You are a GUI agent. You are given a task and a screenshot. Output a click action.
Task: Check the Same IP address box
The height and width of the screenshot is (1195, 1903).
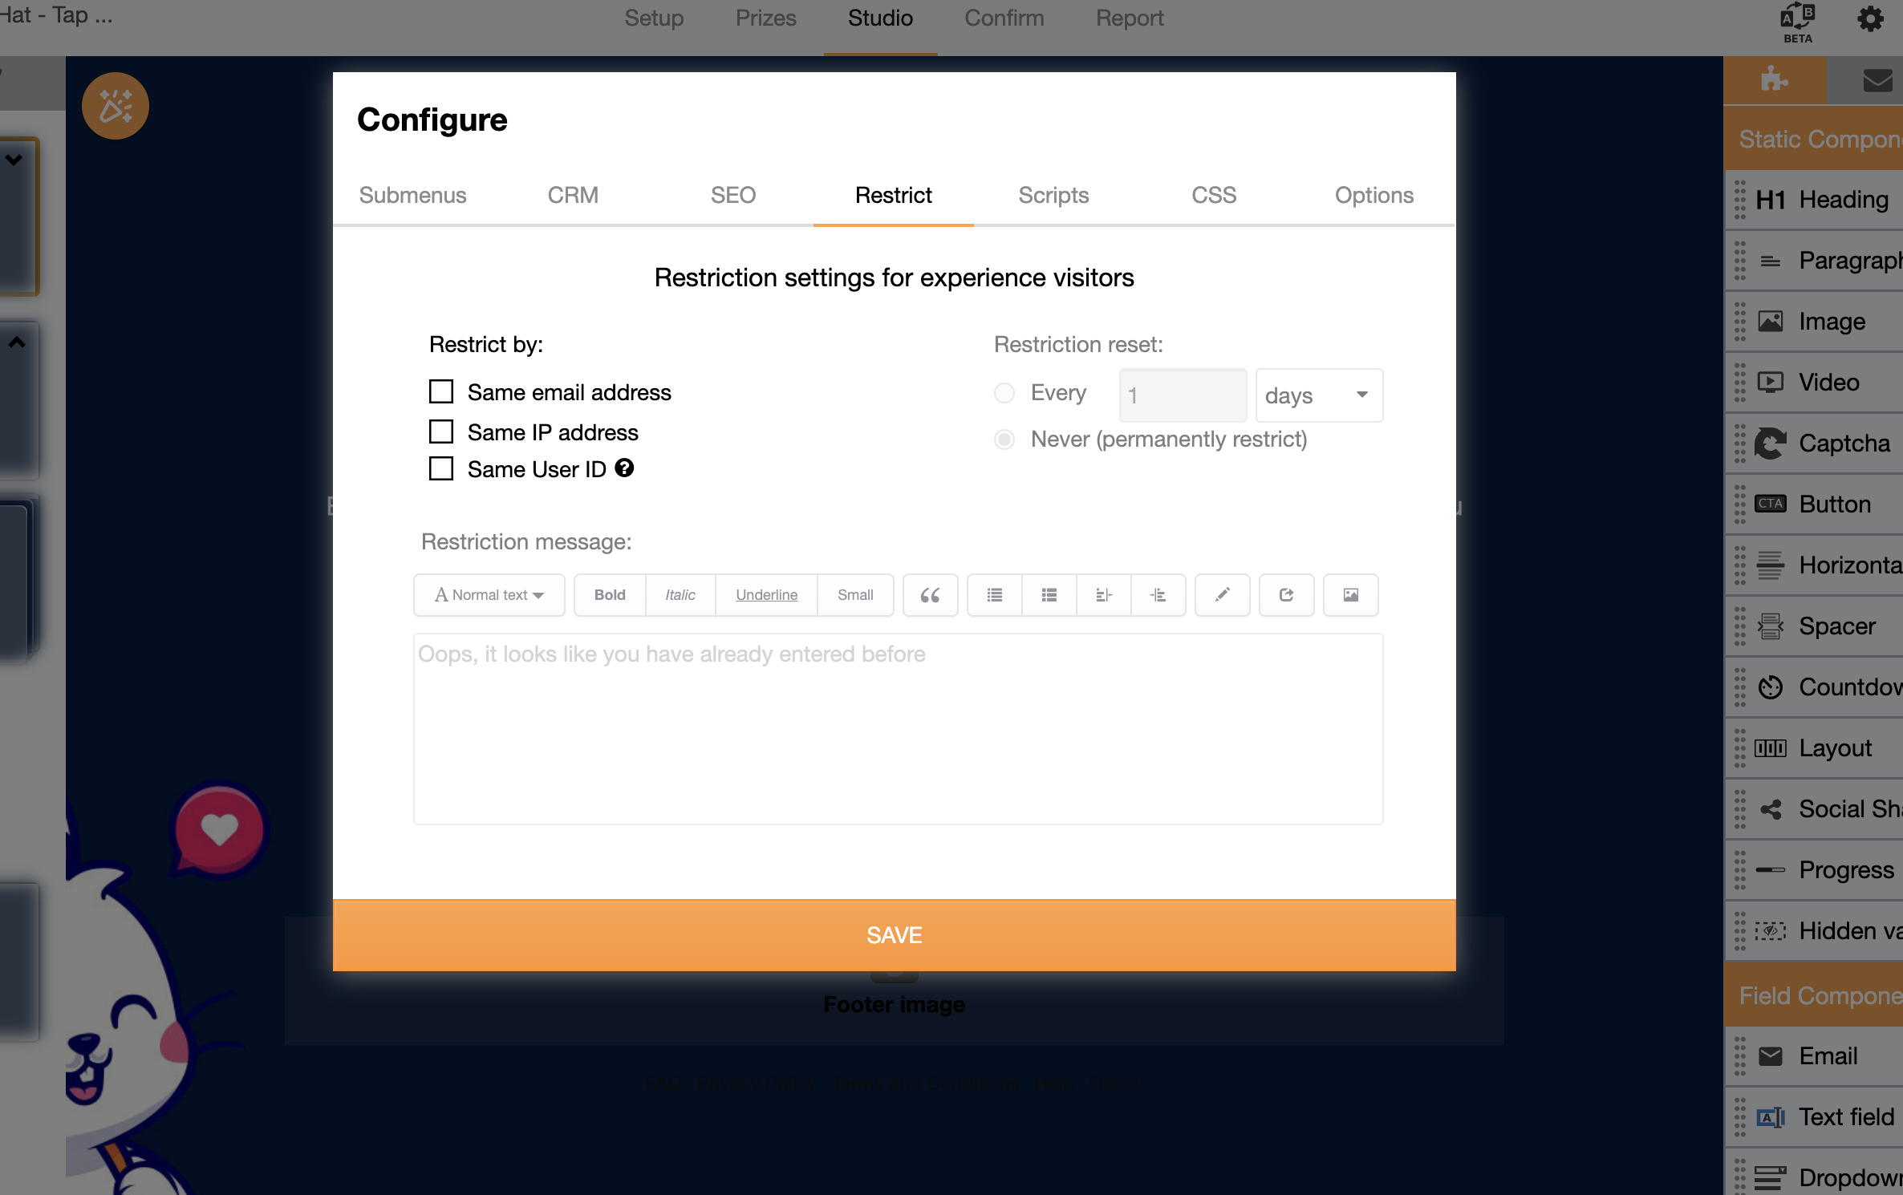pos(441,431)
